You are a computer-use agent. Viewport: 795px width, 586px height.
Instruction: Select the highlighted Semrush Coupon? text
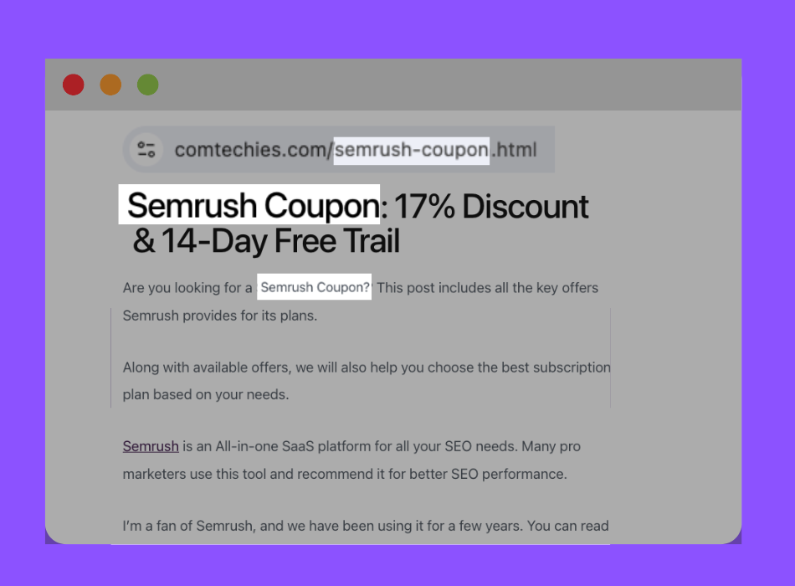click(314, 287)
